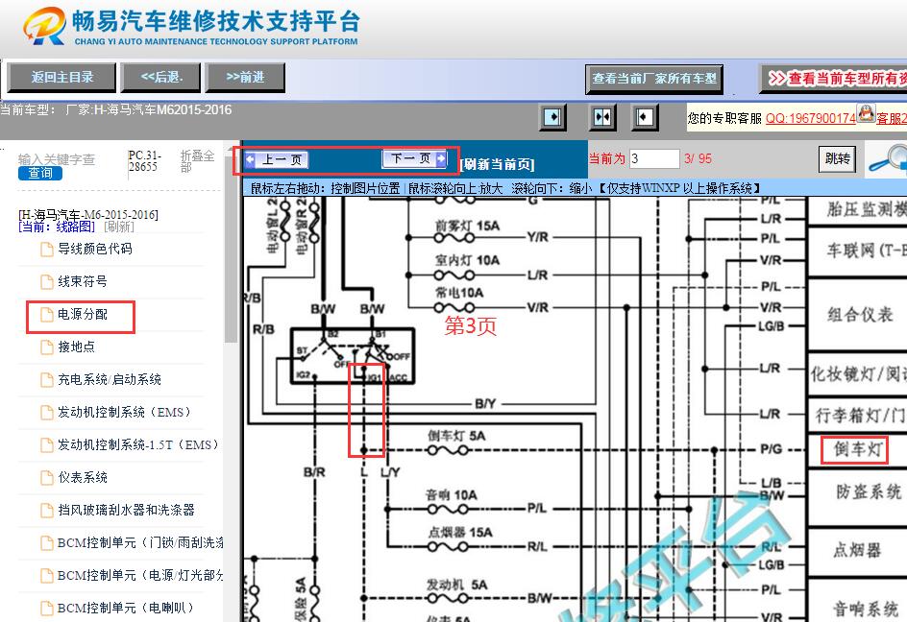Click the 组合仪表 label in the diagram
The image size is (907, 622).
click(x=860, y=315)
